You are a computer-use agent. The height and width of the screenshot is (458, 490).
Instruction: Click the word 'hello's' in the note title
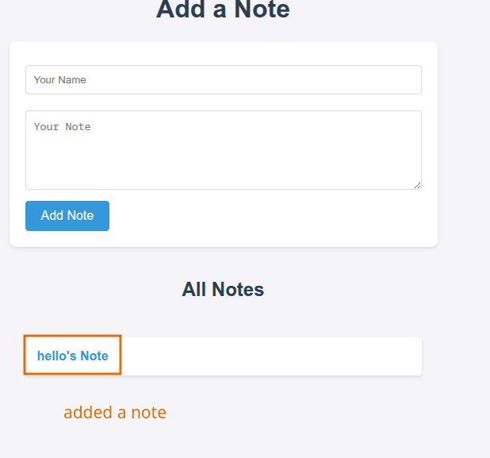coord(56,356)
